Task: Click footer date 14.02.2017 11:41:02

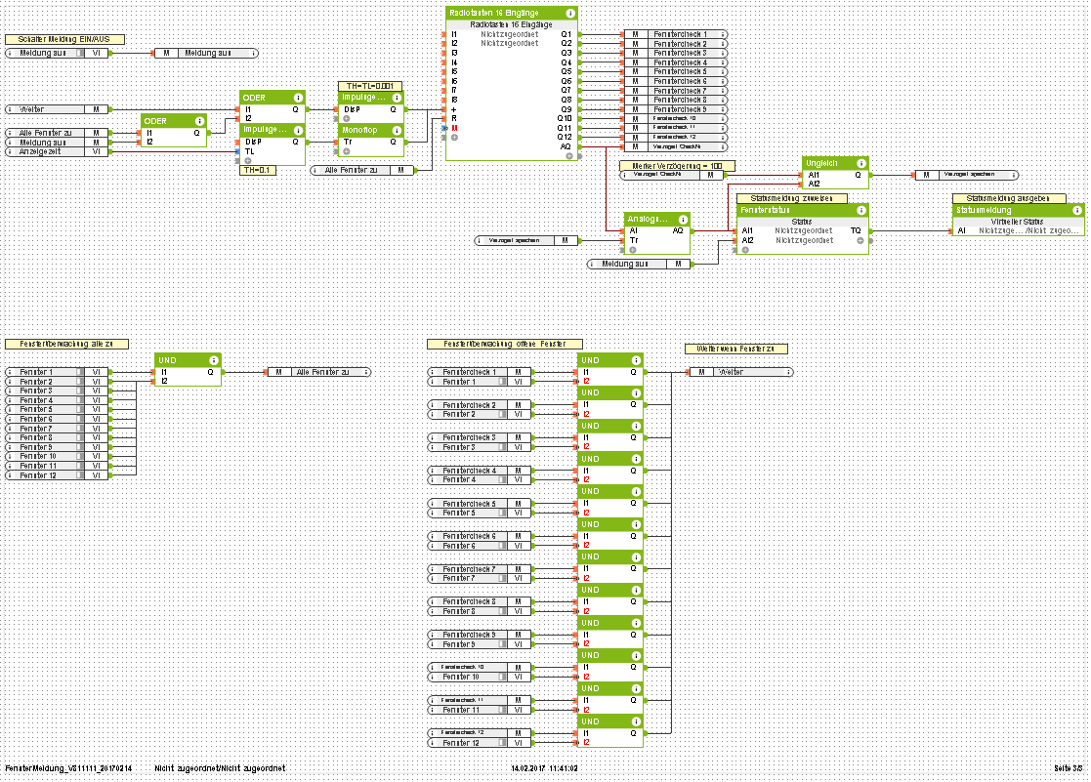Action: pos(544,768)
